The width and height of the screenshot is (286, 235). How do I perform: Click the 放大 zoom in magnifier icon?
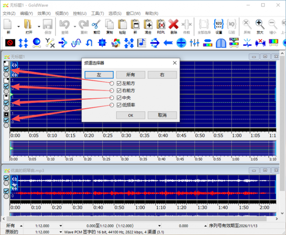pyautogui.click(x=260, y=25)
